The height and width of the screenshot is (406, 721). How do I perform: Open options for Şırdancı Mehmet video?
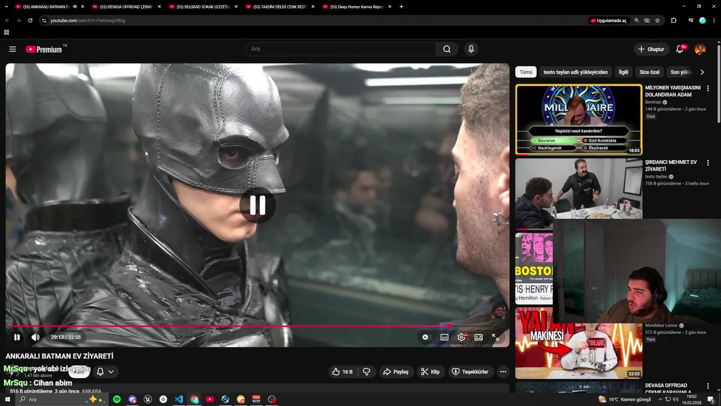coord(708,163)
